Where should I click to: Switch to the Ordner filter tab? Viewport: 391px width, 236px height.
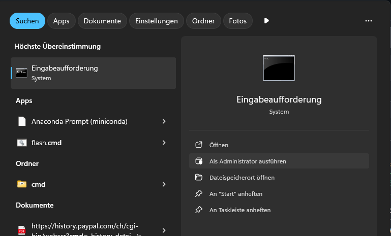tap(203, 21)
